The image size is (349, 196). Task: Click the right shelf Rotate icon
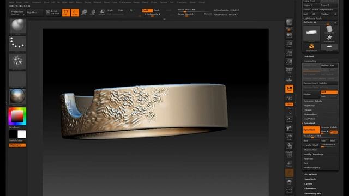[x=289, y=146]
